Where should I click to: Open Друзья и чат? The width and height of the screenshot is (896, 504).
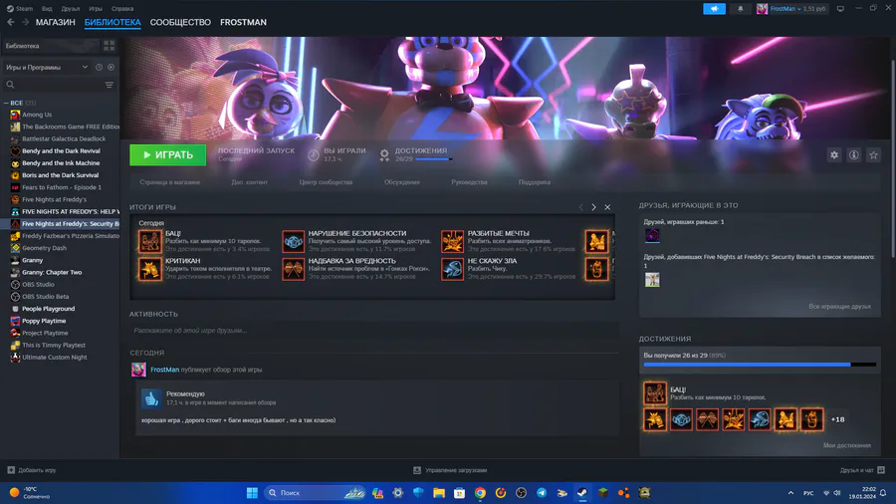(863, 470)
